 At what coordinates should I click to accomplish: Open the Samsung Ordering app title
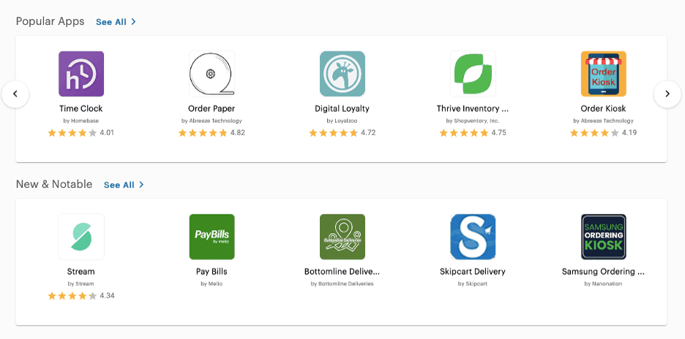(603, 272)
